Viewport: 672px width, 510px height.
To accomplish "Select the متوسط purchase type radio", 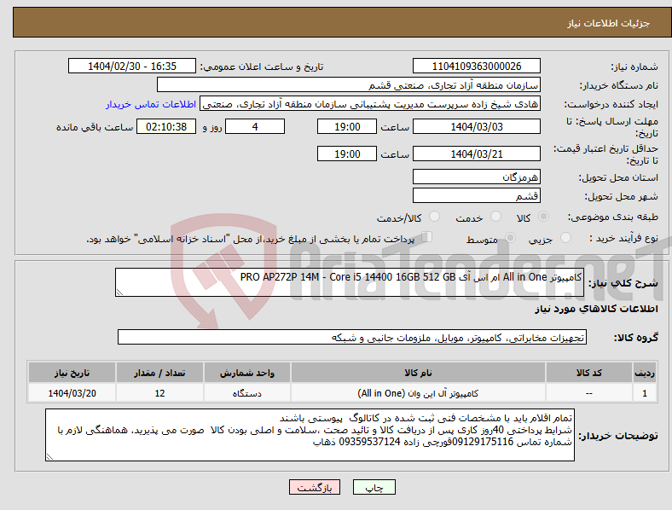I will (510, 238).
